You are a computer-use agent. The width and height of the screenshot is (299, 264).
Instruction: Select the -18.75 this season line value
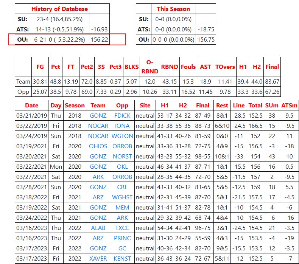click(x=206, y=30)
